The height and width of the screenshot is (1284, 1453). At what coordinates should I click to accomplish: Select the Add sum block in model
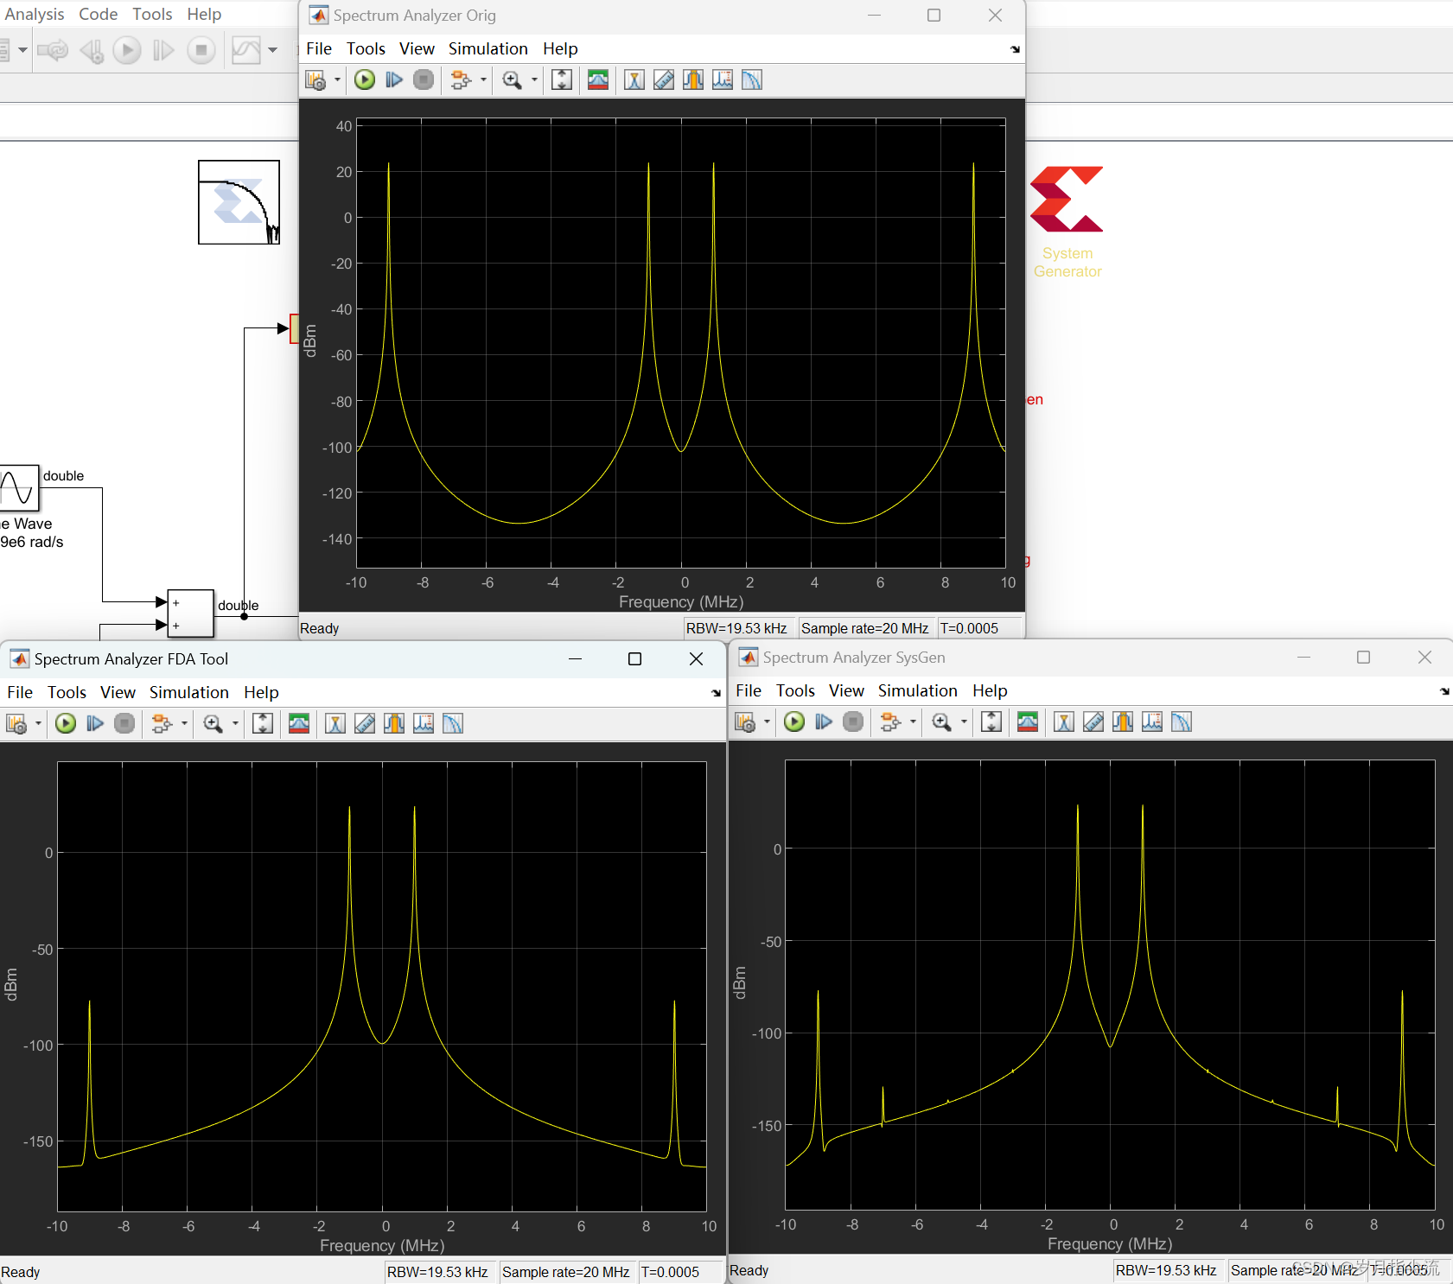pyautogui.click(x=190, y=613)
